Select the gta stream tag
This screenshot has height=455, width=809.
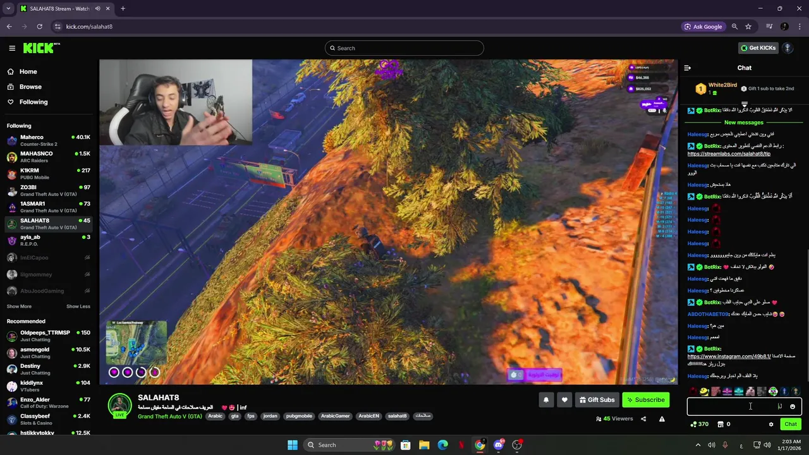click(235, 416)
